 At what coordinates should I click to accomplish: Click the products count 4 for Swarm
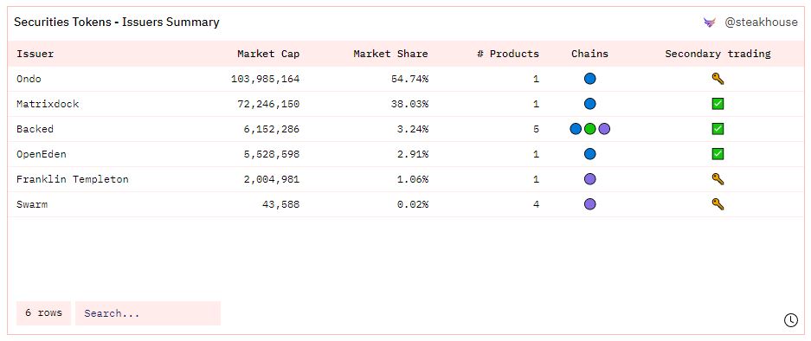[536, 204]
